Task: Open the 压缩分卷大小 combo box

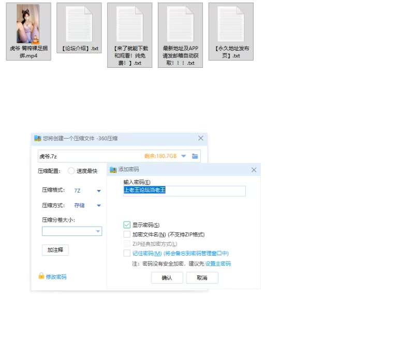Action: point(98,232)
